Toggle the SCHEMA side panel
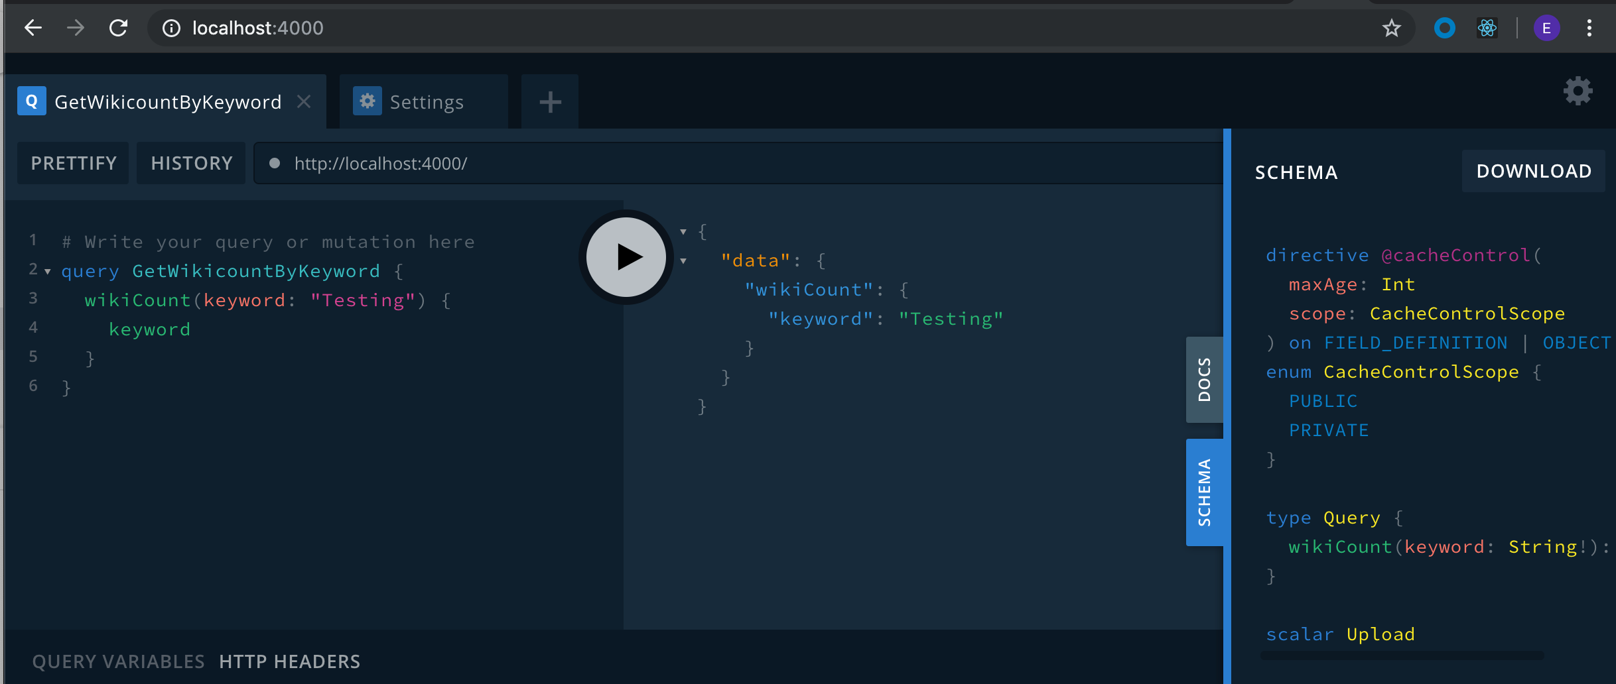 1204,492
